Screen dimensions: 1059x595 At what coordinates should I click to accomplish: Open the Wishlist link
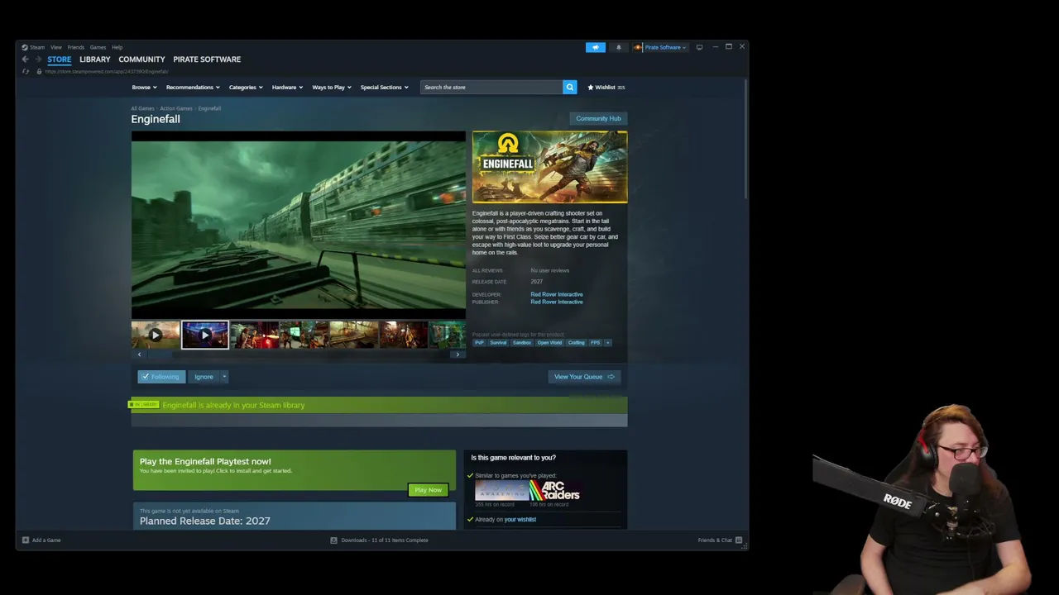tap(606, 87)
